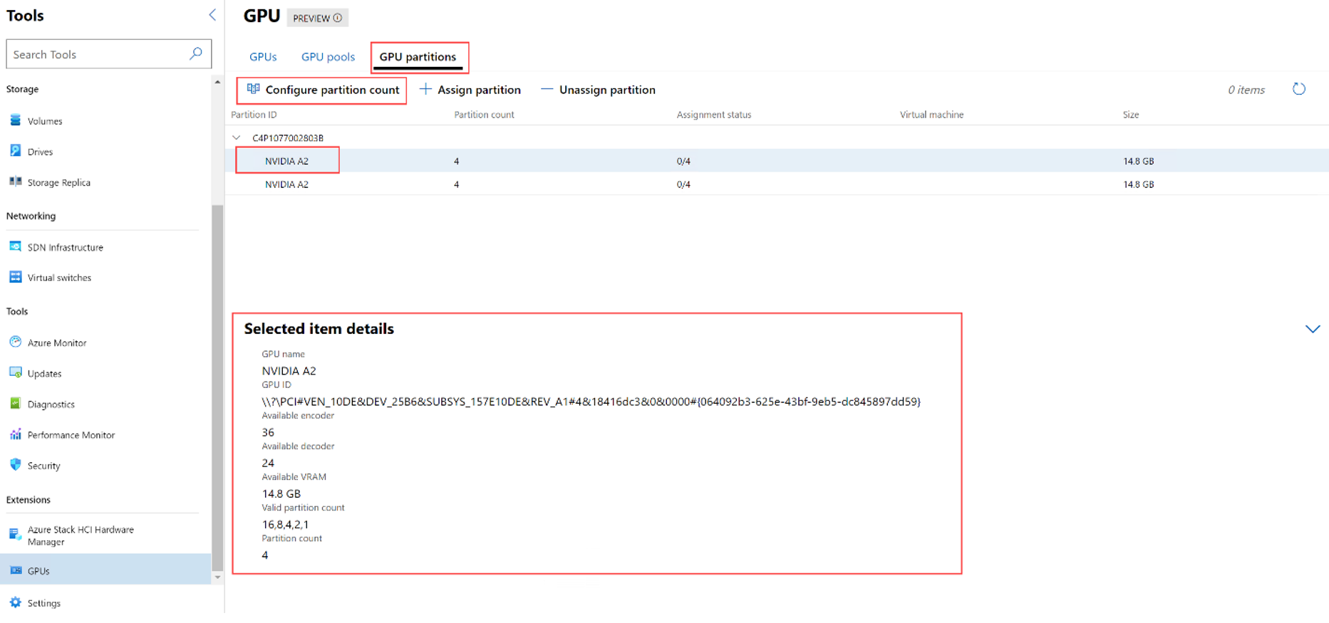Click Configure partition count button
This screenshot has height=623, width=1329.
(x=323, y=90)
